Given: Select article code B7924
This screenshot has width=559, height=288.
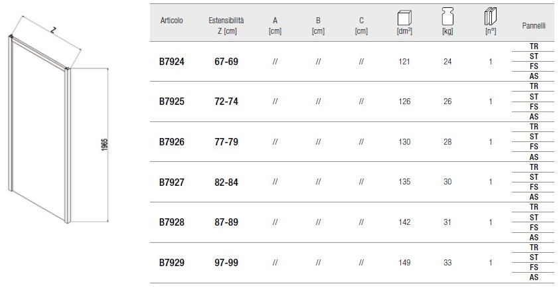Looking at the screenshot, I should [x=171, y=62].
